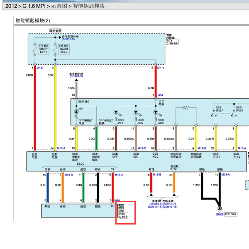Screen dimensions: 249x249
Task: Click M13-B label beside the wheel speed pin 8
Action: (157, 175)
